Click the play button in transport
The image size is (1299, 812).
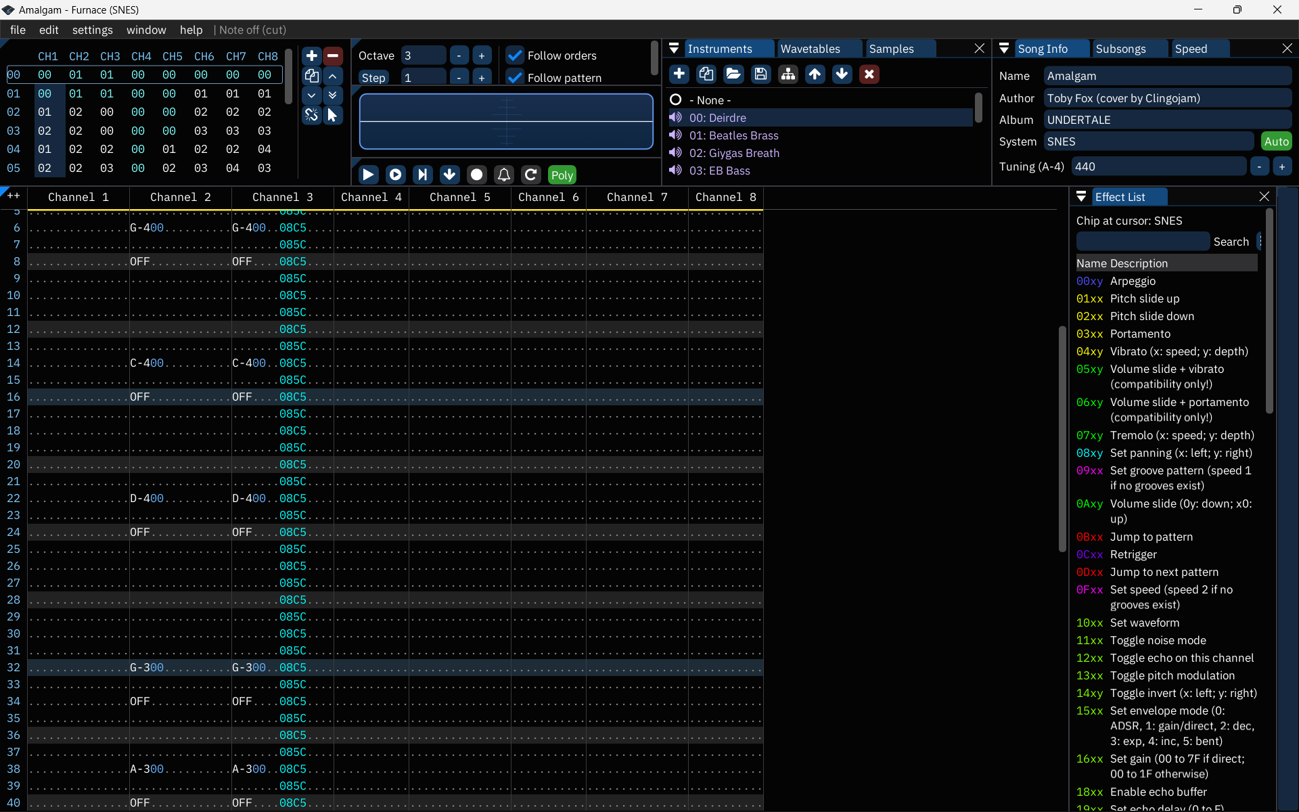point(368,175)
